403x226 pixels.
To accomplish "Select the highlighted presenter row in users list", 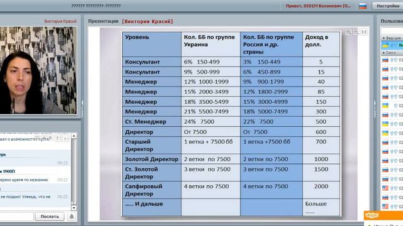I will (392, 45).
